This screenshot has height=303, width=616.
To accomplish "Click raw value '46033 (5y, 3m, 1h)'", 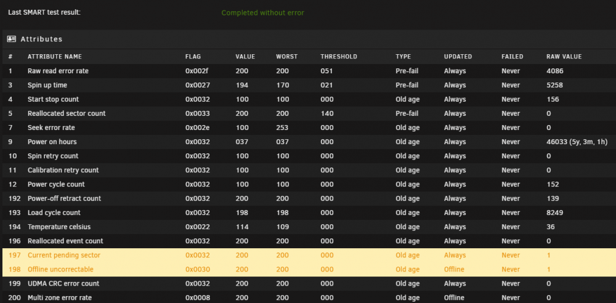I will (x=577, y=142).
